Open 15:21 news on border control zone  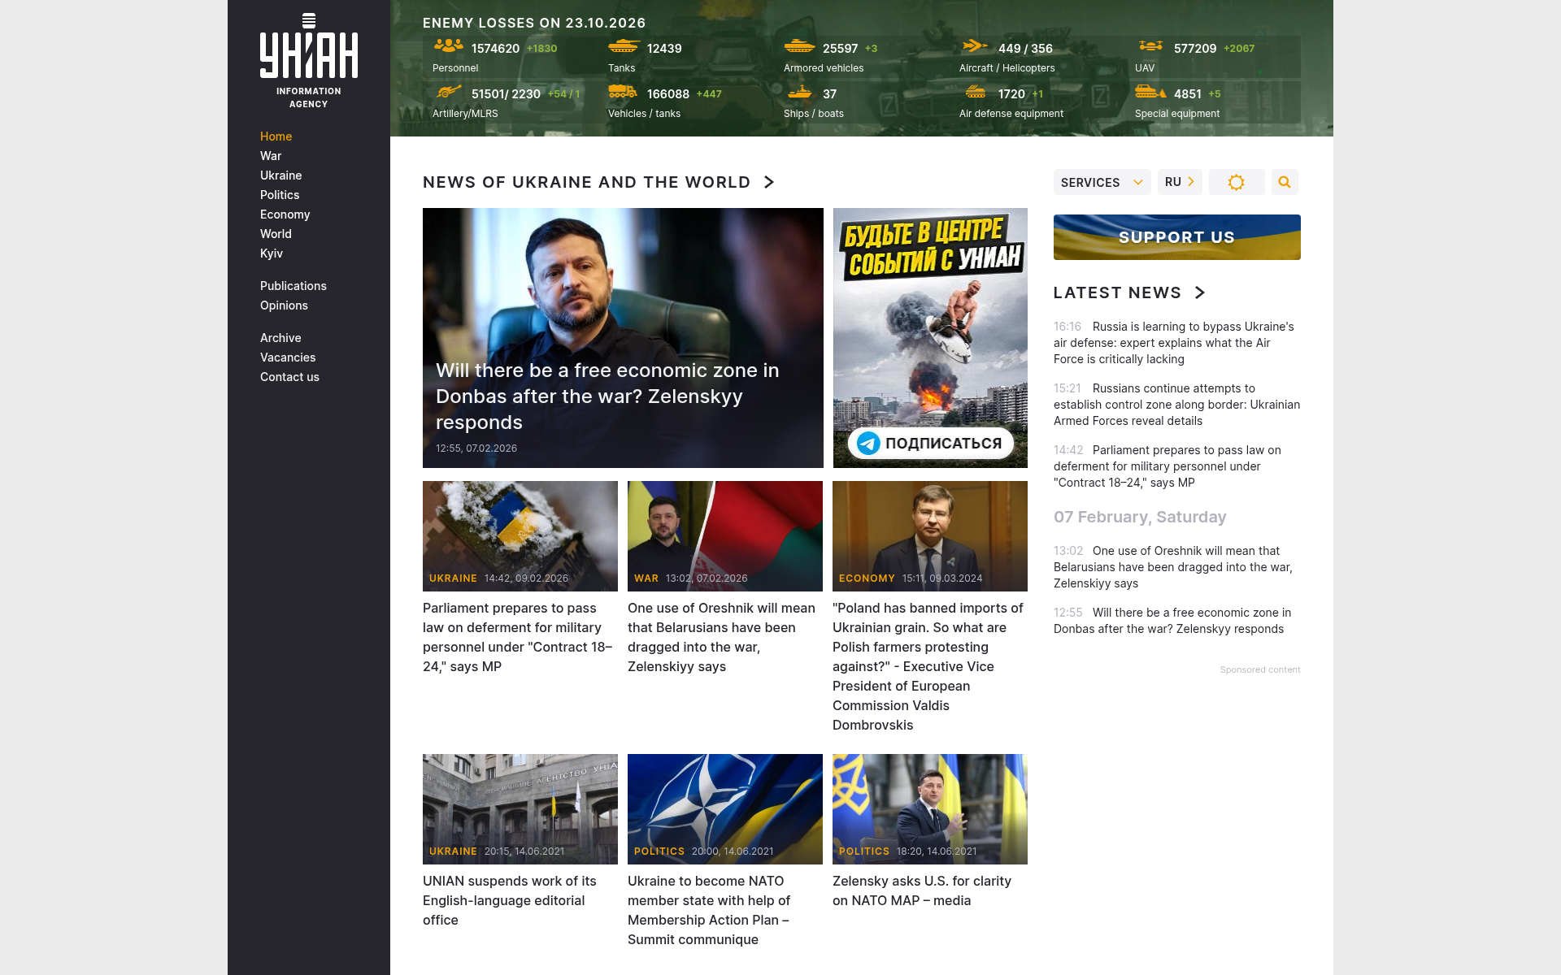[x=1176, y=405]
